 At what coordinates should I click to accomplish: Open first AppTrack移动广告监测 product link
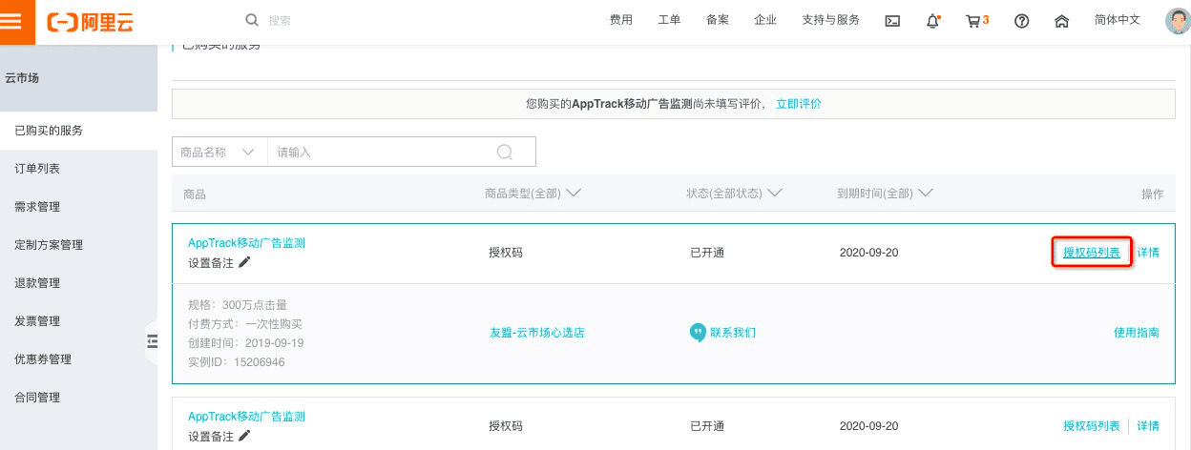coord(246,243)
